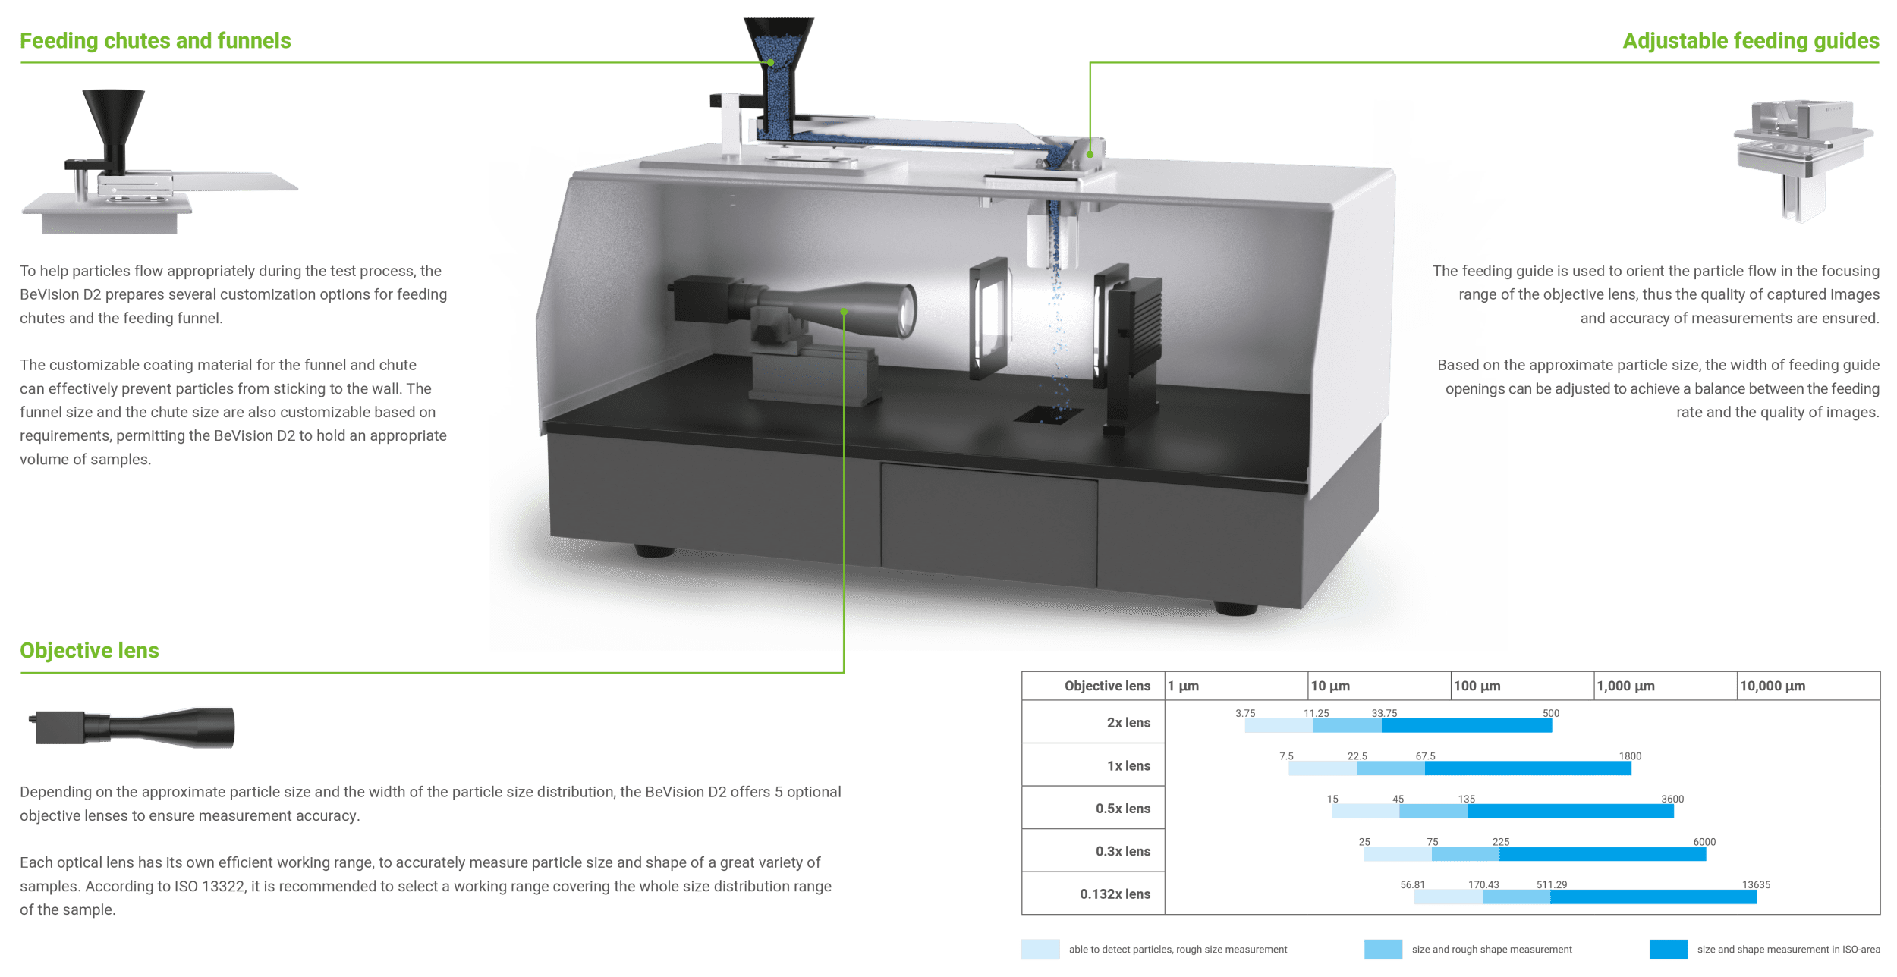
Task: Click the '3600' value on 0.5x lens bar
Action: pos(1672,799)
